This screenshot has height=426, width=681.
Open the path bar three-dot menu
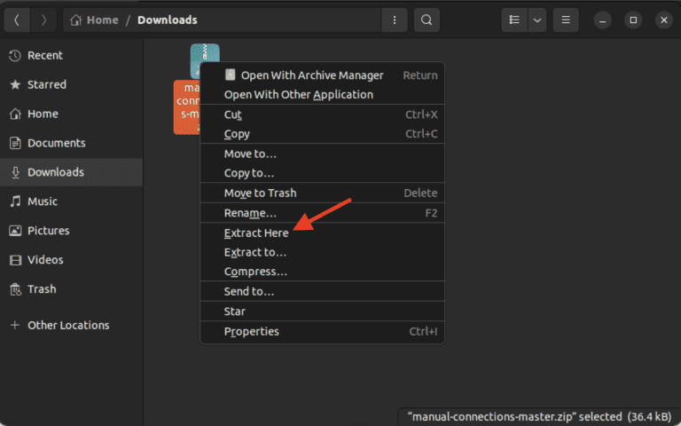pyautogui.click(x=394, y=20)
